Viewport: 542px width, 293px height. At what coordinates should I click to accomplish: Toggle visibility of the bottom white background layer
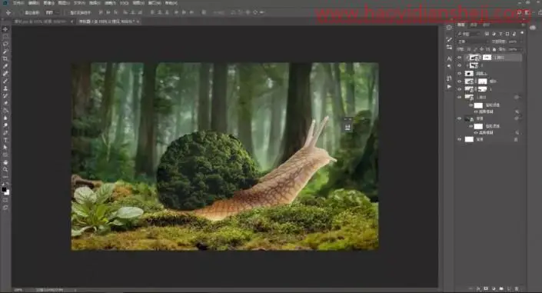[460, 139]
